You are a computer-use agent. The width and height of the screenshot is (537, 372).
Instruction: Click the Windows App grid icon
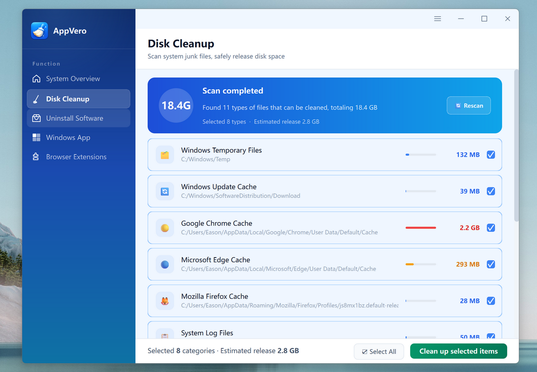tap(37, 138)
